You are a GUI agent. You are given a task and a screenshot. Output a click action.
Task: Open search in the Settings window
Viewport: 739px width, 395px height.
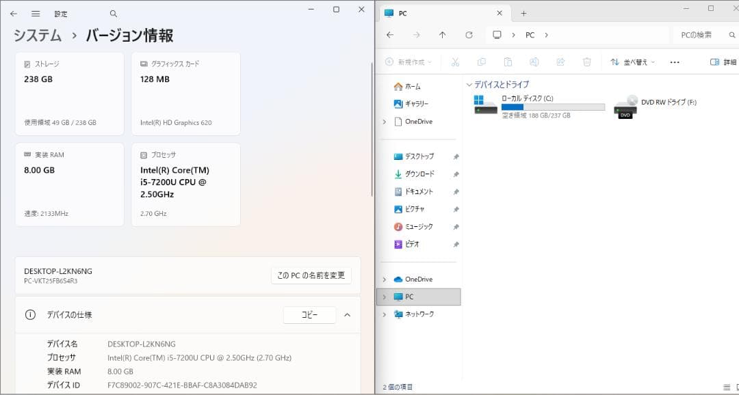[x=114, y=13]
